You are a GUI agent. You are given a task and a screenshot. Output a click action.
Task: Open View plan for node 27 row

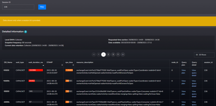point(184,93)
